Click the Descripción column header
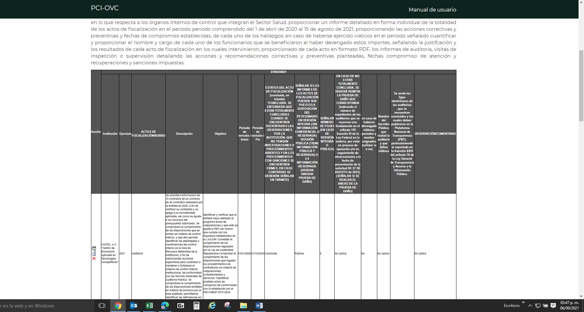584x312 pixels. point(184,134)
